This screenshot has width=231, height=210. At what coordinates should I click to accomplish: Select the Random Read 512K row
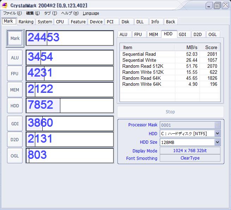[x=170, y=66]
